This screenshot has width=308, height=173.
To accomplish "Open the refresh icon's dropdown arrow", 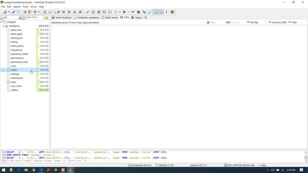I will 38,12.
